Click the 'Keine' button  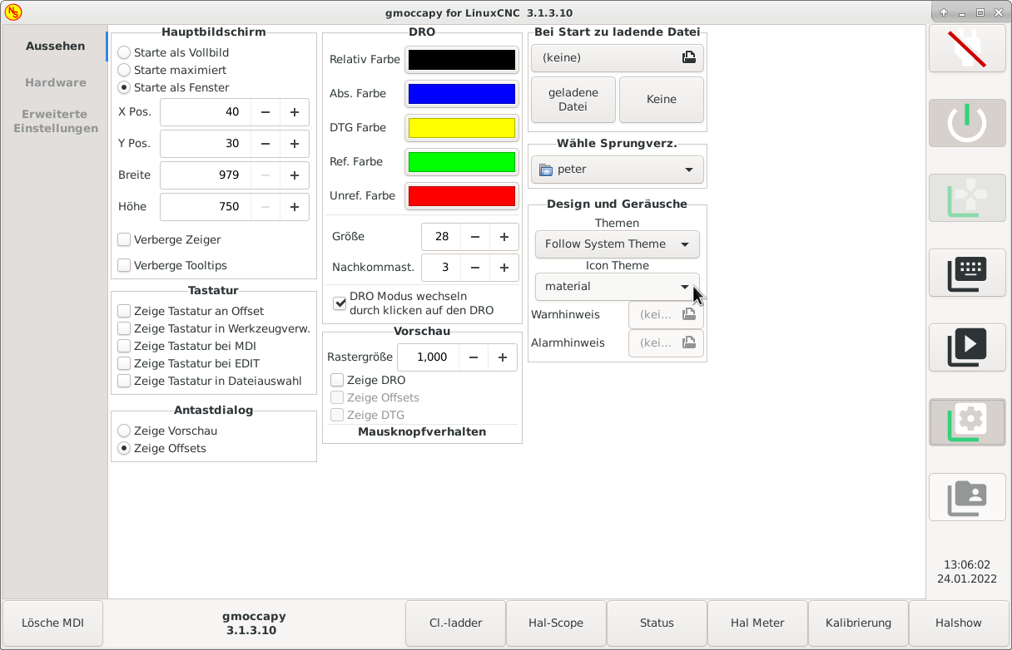662,100
